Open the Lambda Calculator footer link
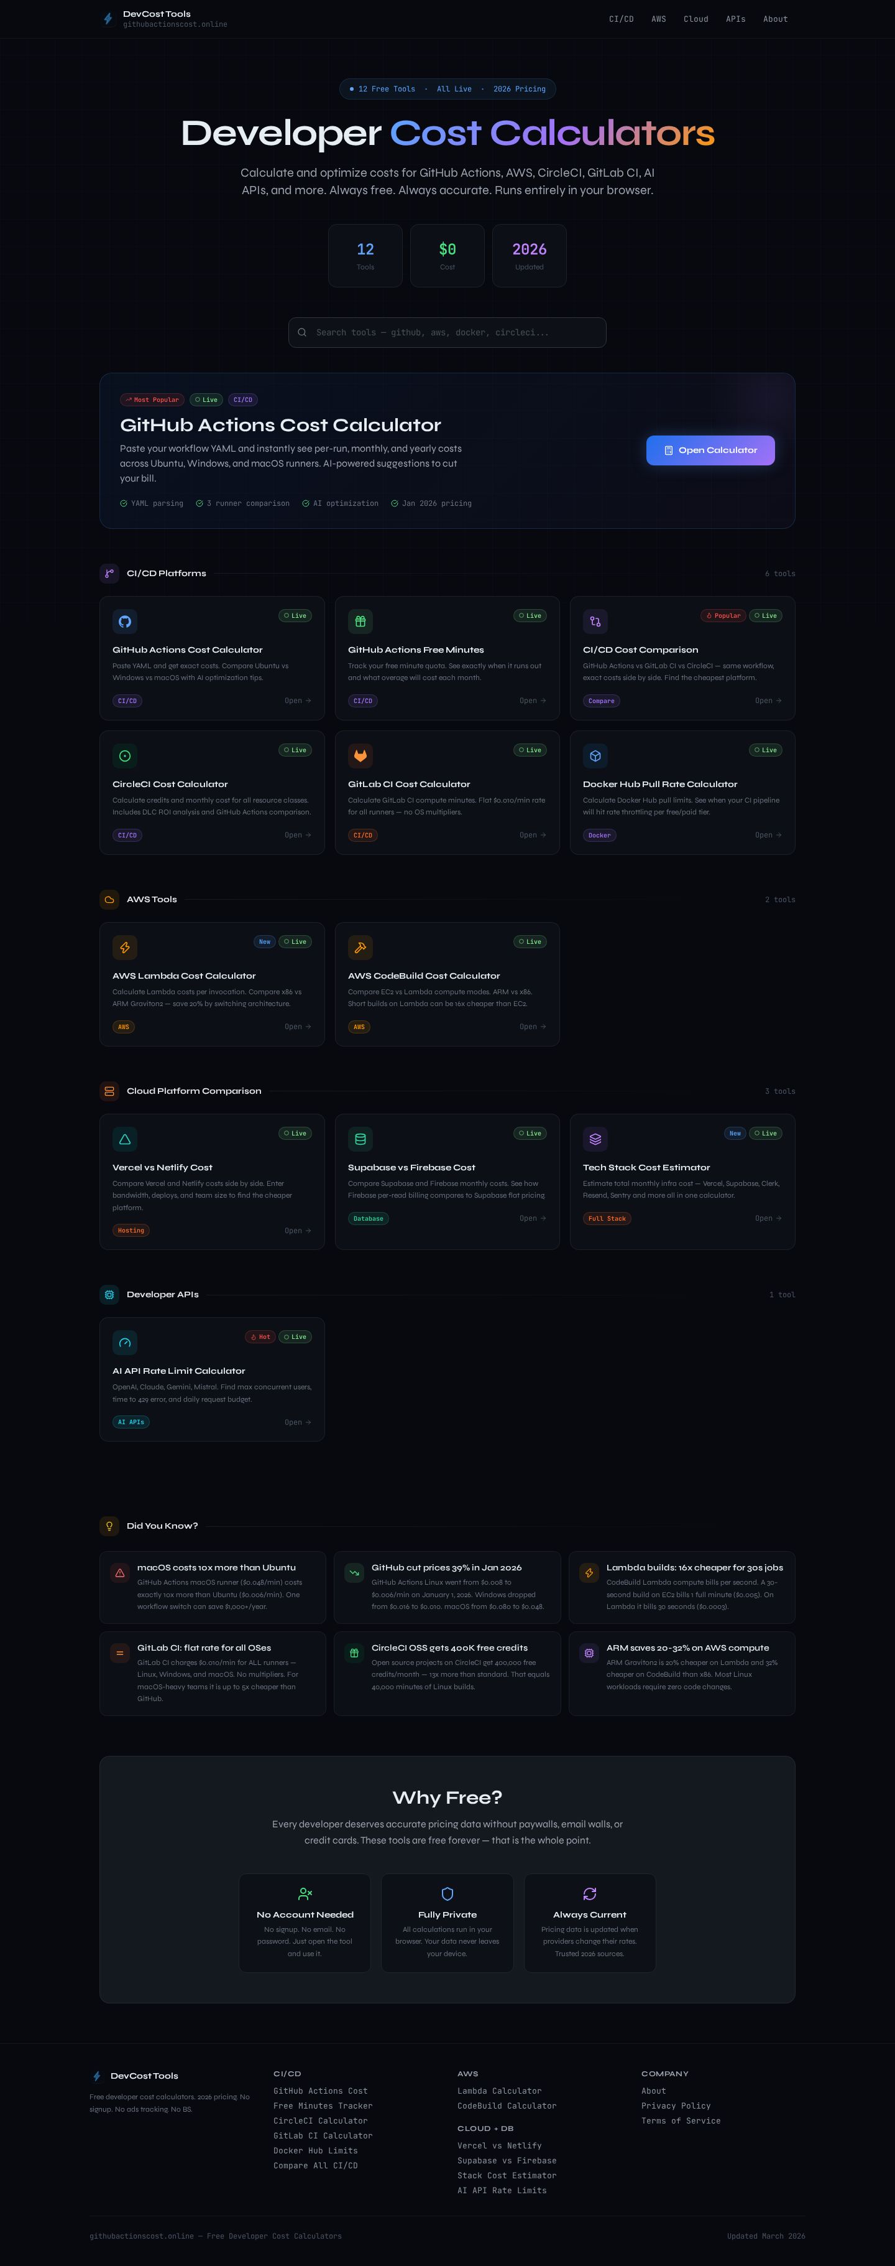The width and height of the screenshot is (895, 2266). 499,2091
